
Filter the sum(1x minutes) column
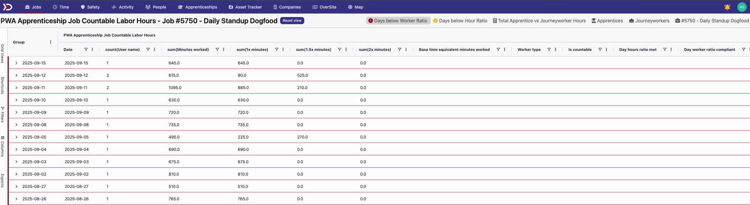click(277, 49)
